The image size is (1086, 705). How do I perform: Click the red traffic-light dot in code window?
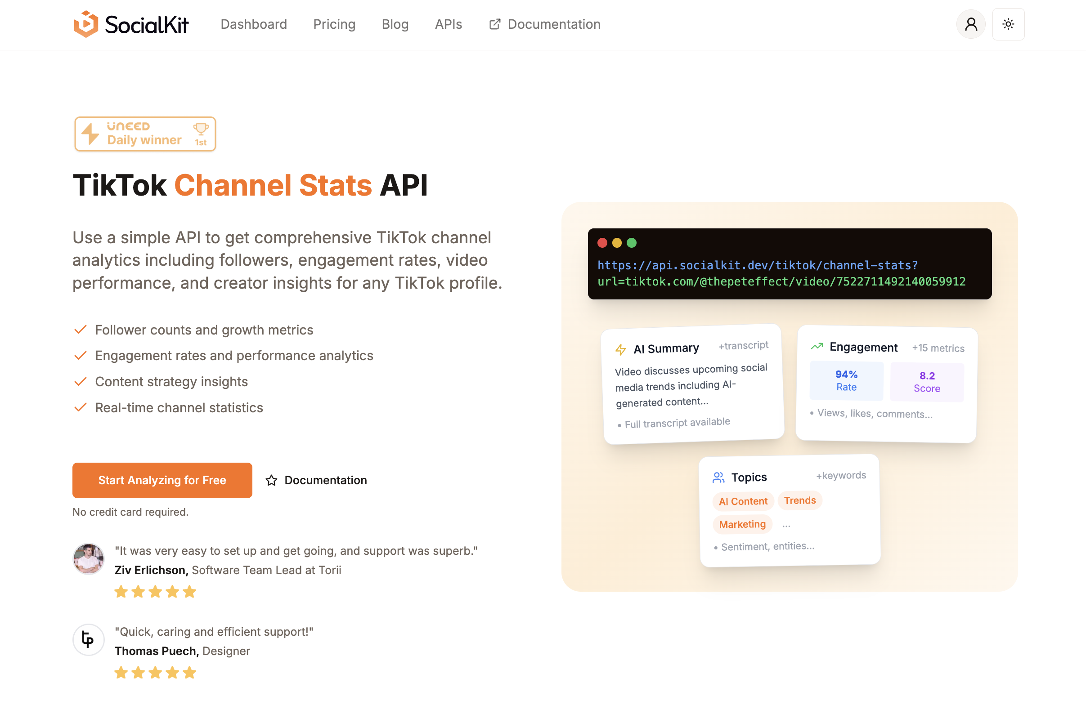[x=602, y=243]
